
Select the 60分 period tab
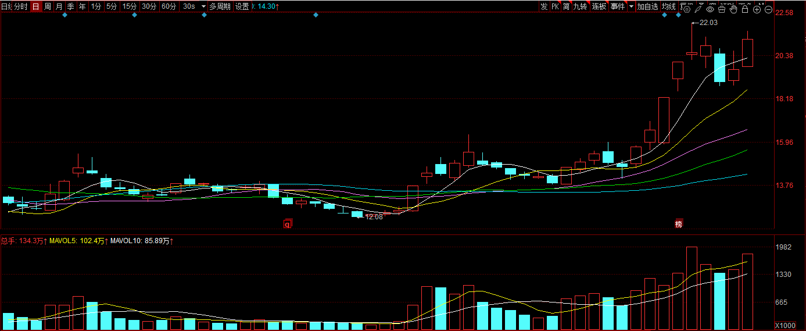point(169,6)
